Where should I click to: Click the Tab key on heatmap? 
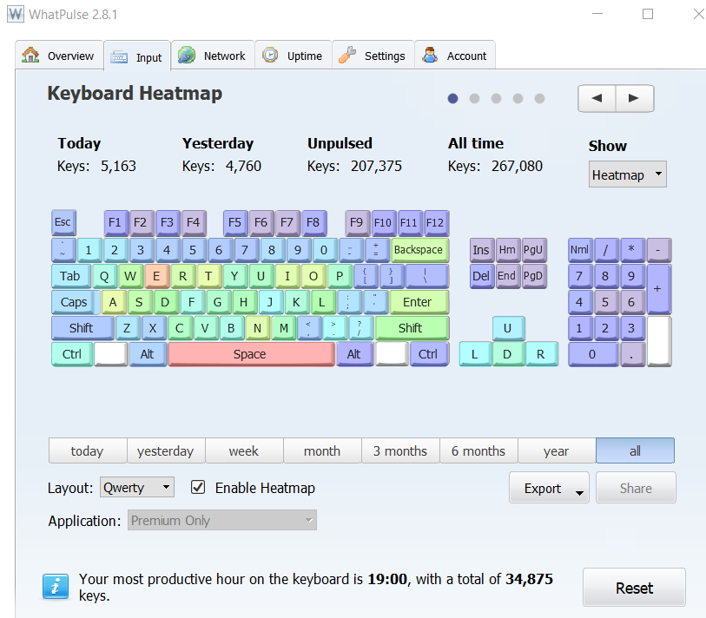[x=70, y=276]
